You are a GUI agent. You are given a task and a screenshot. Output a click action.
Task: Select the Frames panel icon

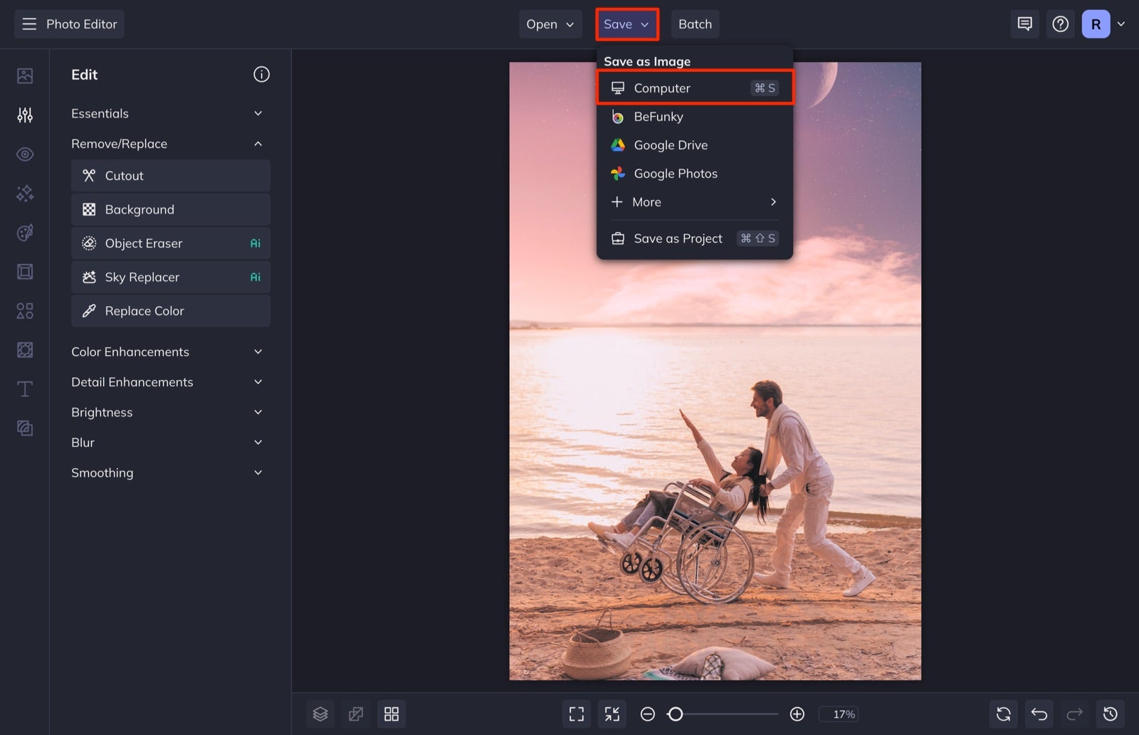click(24, 271)
